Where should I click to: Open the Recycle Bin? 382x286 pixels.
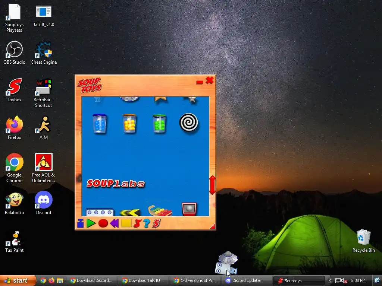pos(363,241)
